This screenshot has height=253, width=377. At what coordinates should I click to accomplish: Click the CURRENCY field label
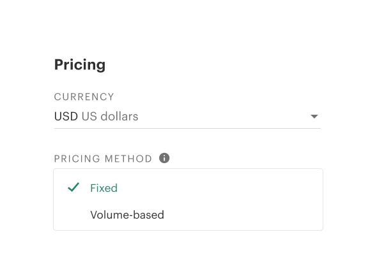click(x=84, y=97)
